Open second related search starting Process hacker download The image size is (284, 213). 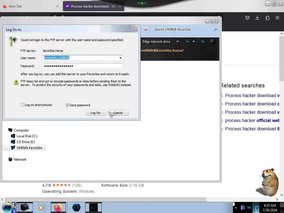[252, 104]
